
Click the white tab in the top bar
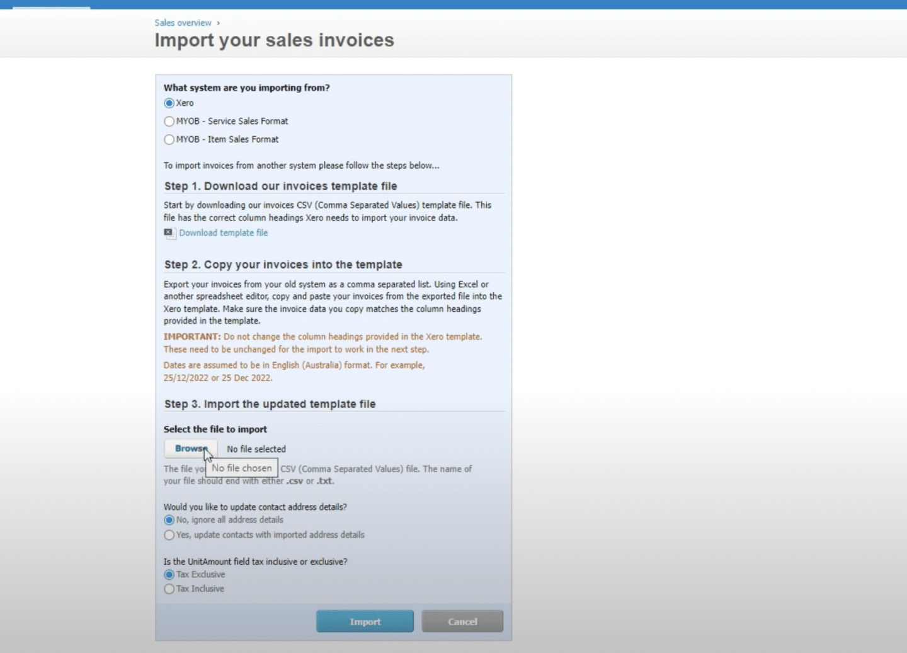click(x=50, y=5)
